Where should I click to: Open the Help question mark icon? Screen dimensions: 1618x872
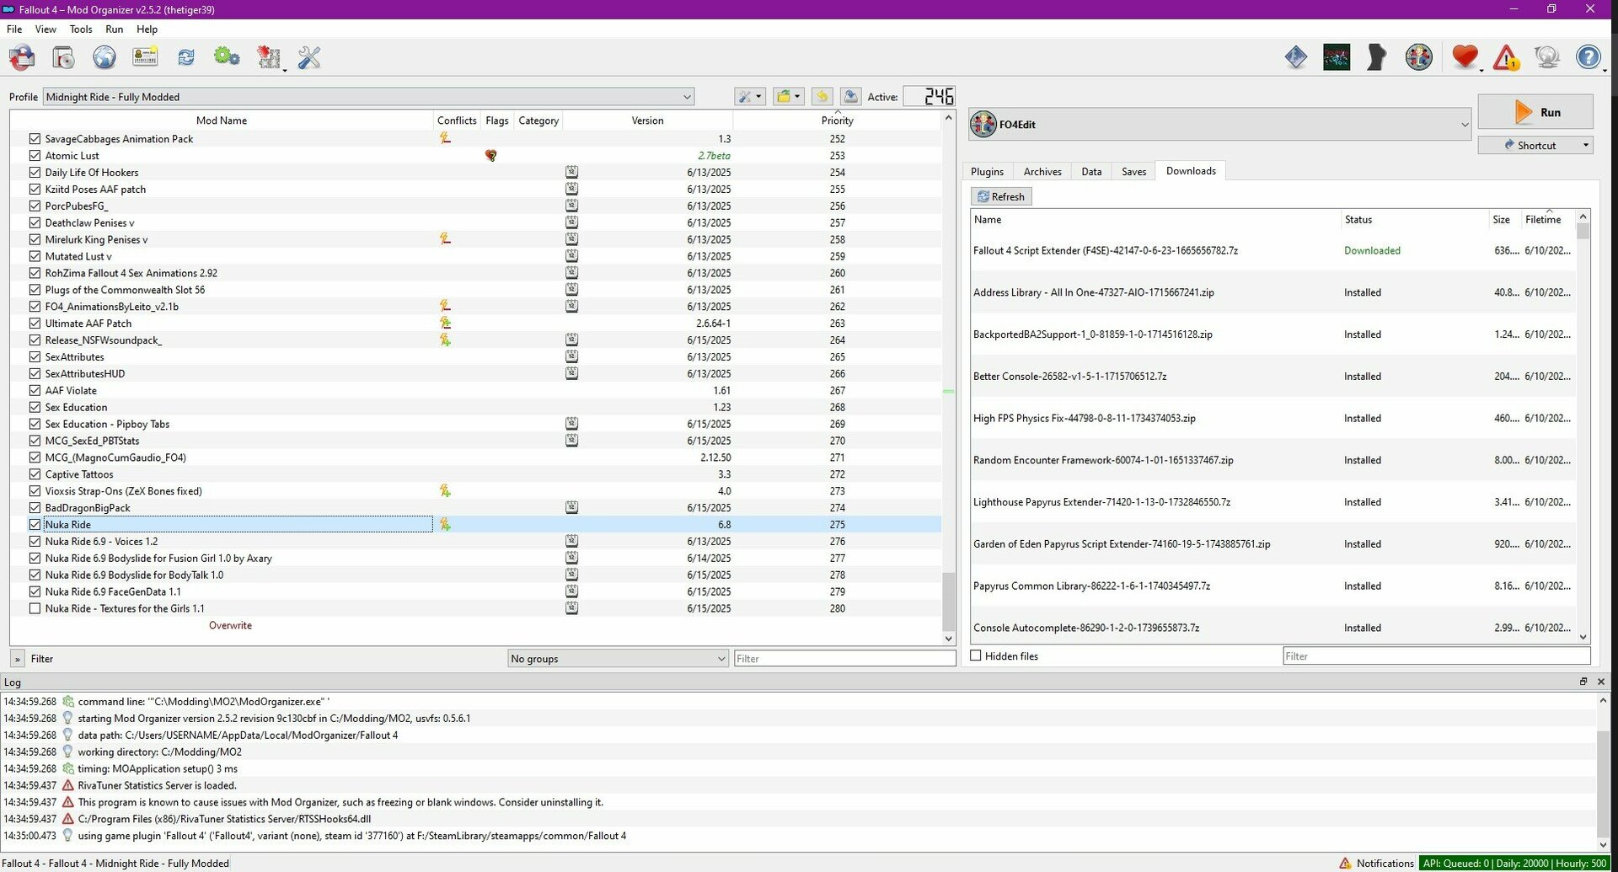(x=1588, y=57)
